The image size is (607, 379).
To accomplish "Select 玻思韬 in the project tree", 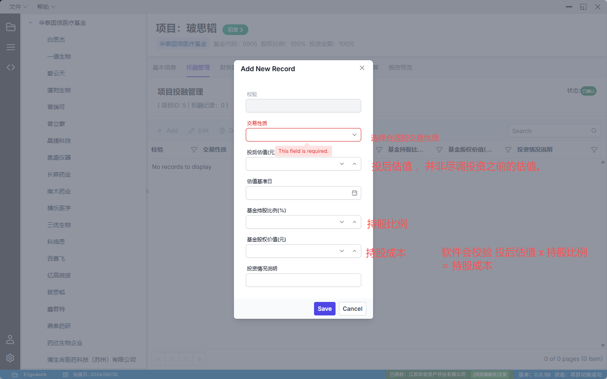I will (56, 292).
